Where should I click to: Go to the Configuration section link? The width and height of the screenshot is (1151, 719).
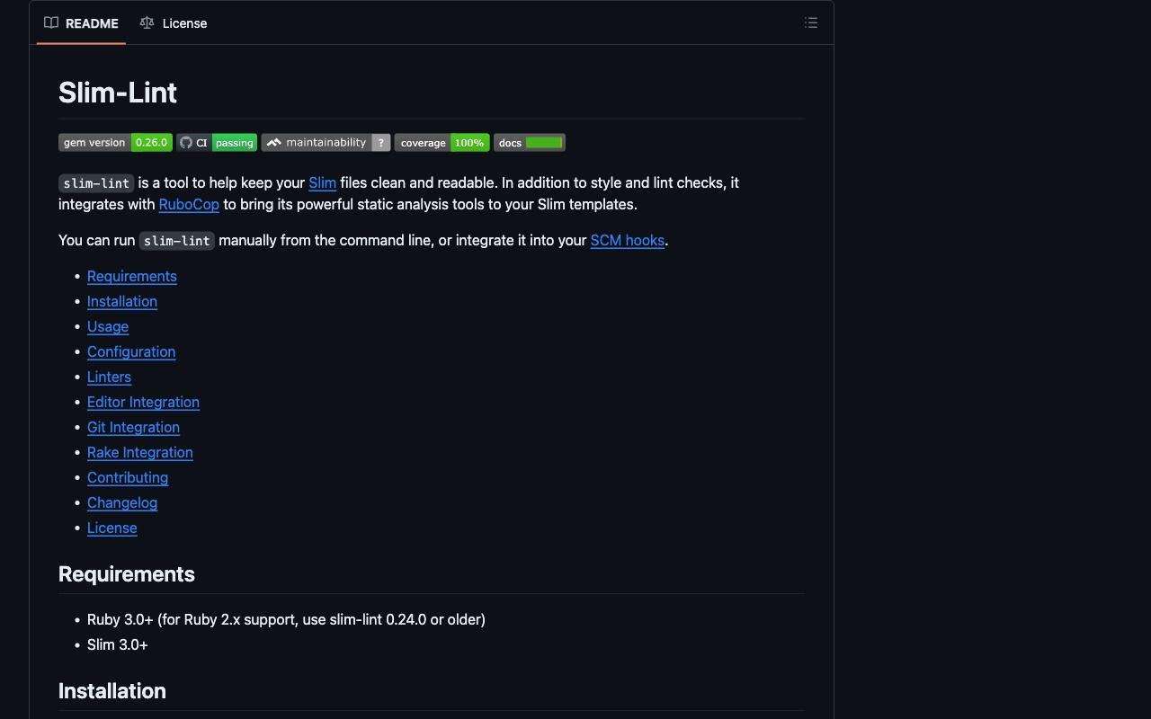131,351
